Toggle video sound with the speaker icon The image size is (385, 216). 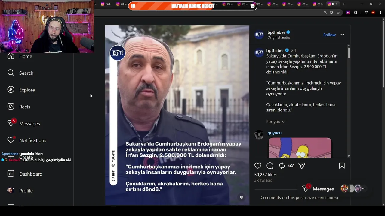241,197
